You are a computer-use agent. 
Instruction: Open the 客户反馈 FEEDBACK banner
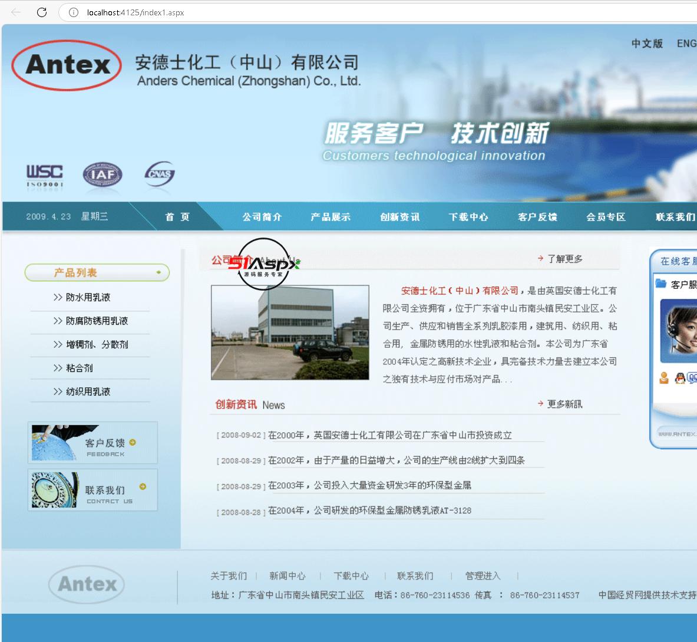coord(93,443)
